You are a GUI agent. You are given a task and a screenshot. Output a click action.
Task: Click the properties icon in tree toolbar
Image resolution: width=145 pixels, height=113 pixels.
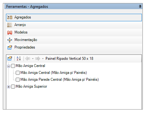tap(10, 59)
